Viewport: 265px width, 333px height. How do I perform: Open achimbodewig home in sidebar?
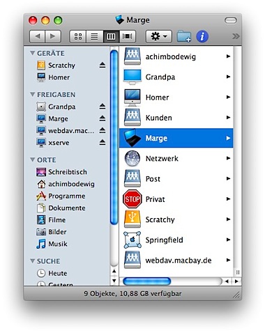[66, 184]
